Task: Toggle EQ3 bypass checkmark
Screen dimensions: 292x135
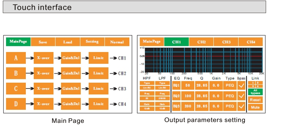Action: pyautogui.click(x=242, y=106)
